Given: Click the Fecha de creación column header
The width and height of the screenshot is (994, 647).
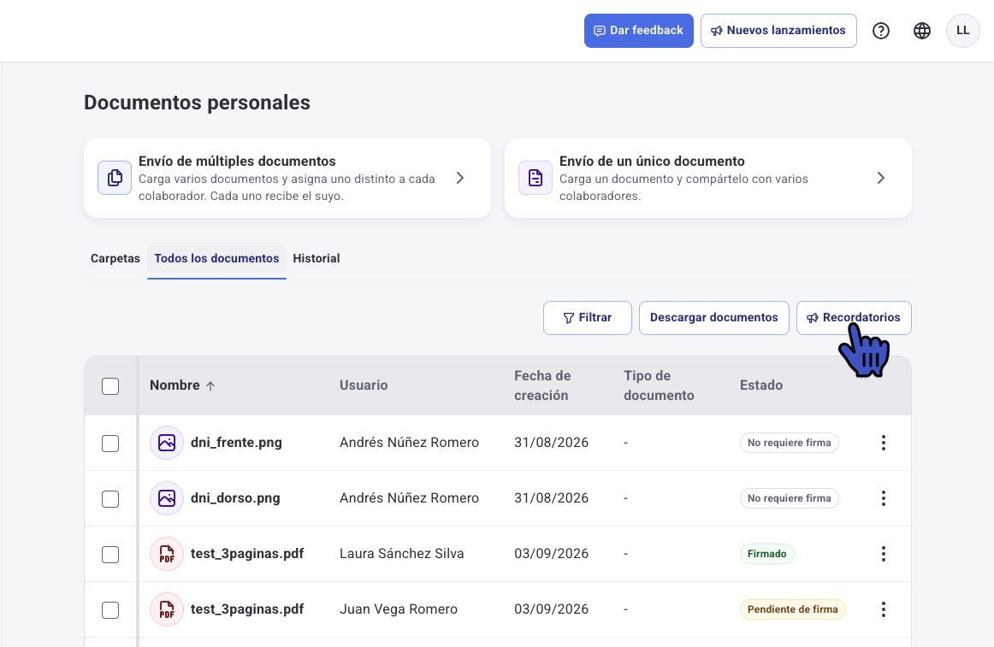Looking at the screenshot, I should click(542, 385).
